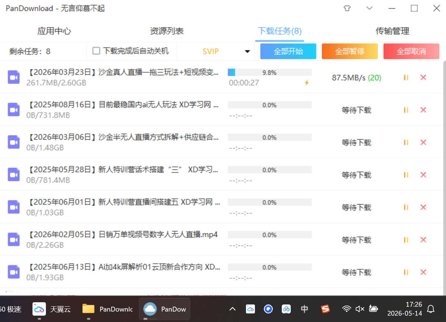The height and width of the screenshot is (322, 446).
Task: Click video file icon of 2025年08月16日 task
Action: pyautogui.click(x=14, y=110)
